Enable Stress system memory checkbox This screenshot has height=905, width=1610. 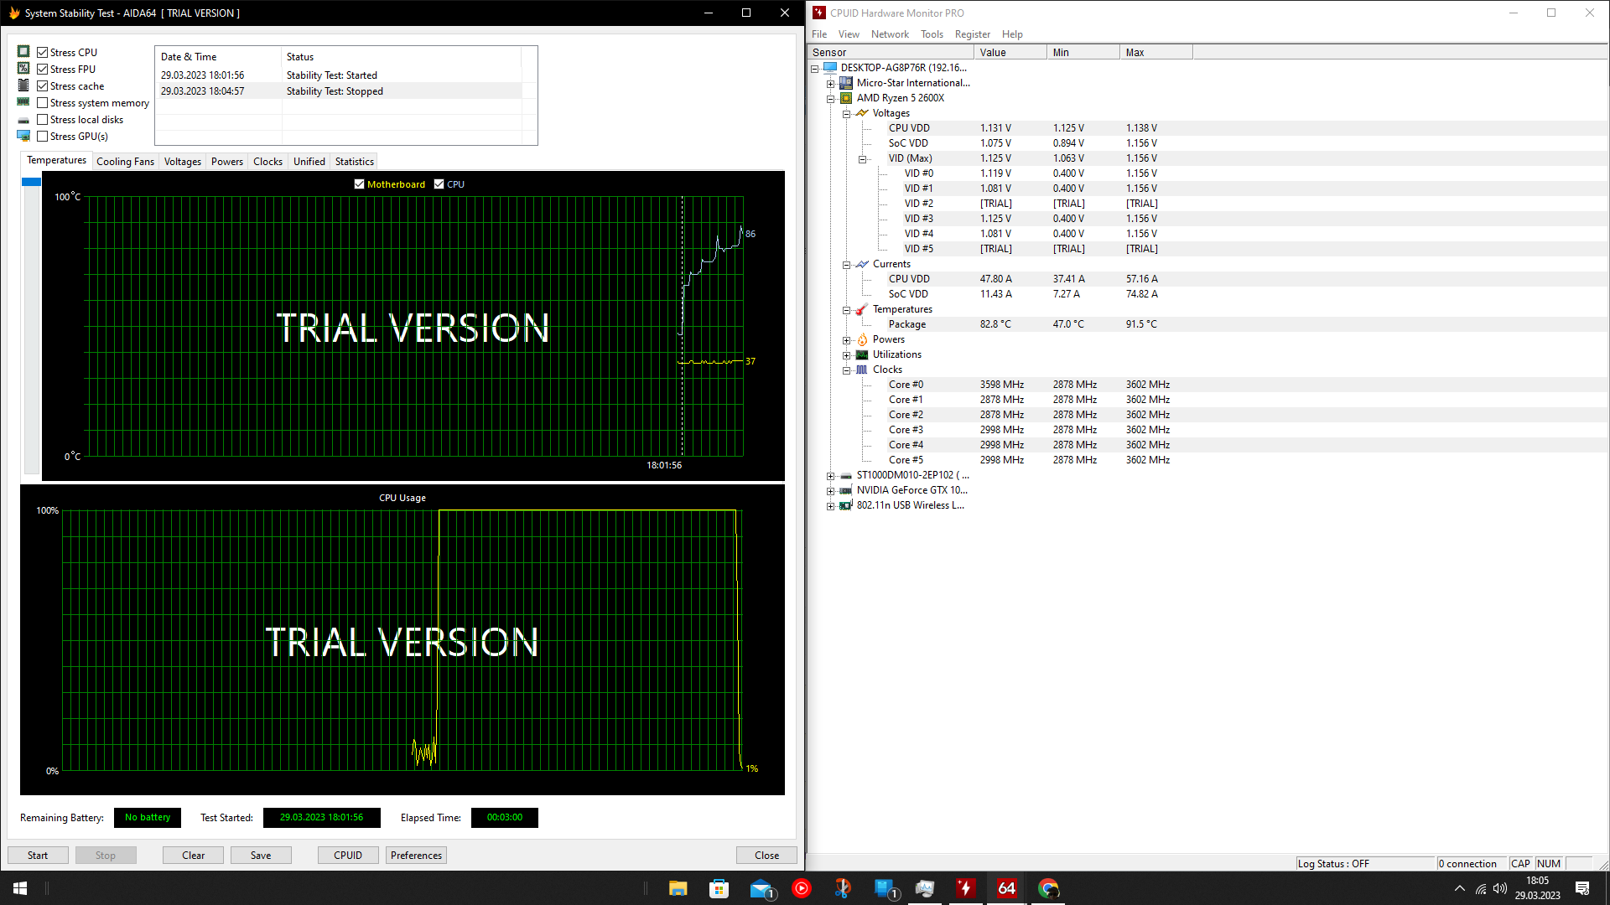43,103
